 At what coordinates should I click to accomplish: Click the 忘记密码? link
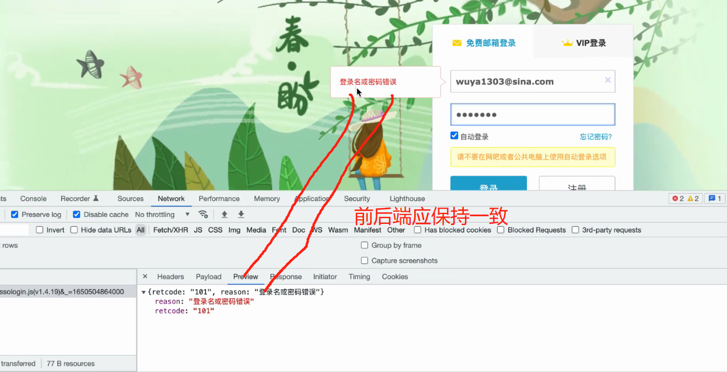596,136
